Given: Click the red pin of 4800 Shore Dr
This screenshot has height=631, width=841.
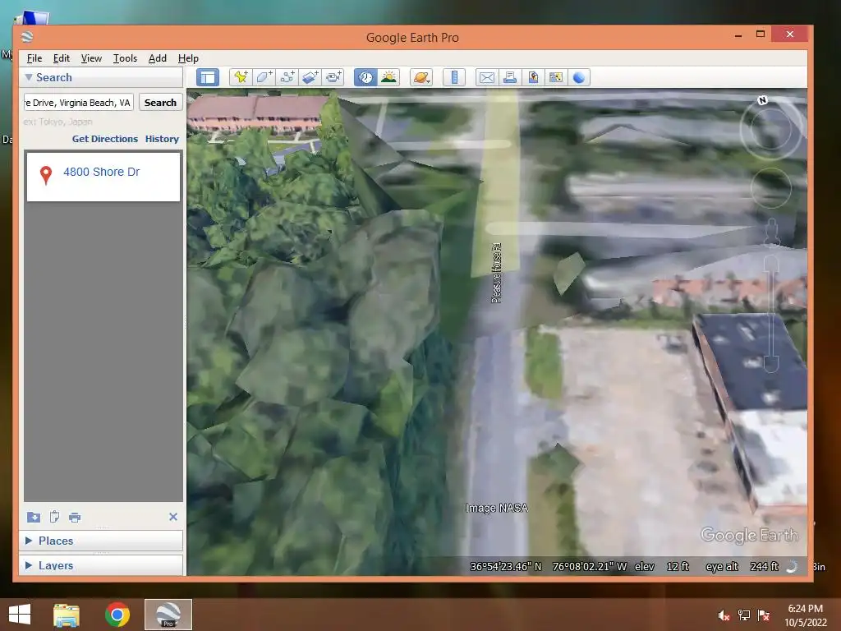Looking at the screenshot, I should tap(46, 174).
